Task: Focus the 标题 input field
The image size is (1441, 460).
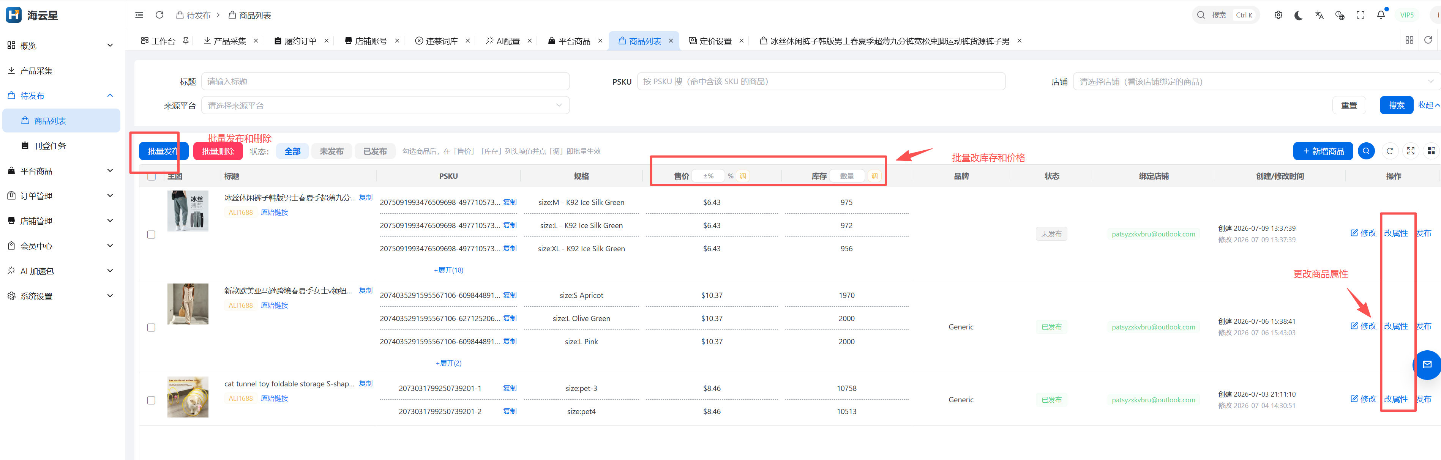Action: tap(385, 81)
